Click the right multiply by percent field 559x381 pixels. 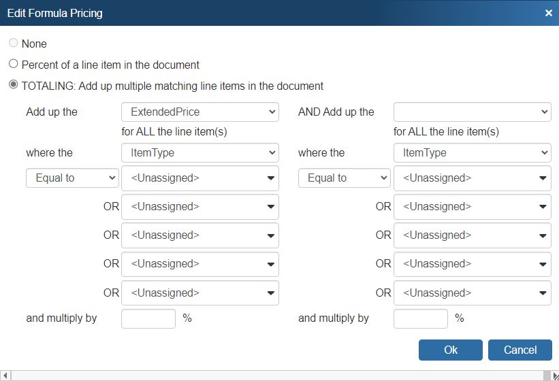pos(421,318)
